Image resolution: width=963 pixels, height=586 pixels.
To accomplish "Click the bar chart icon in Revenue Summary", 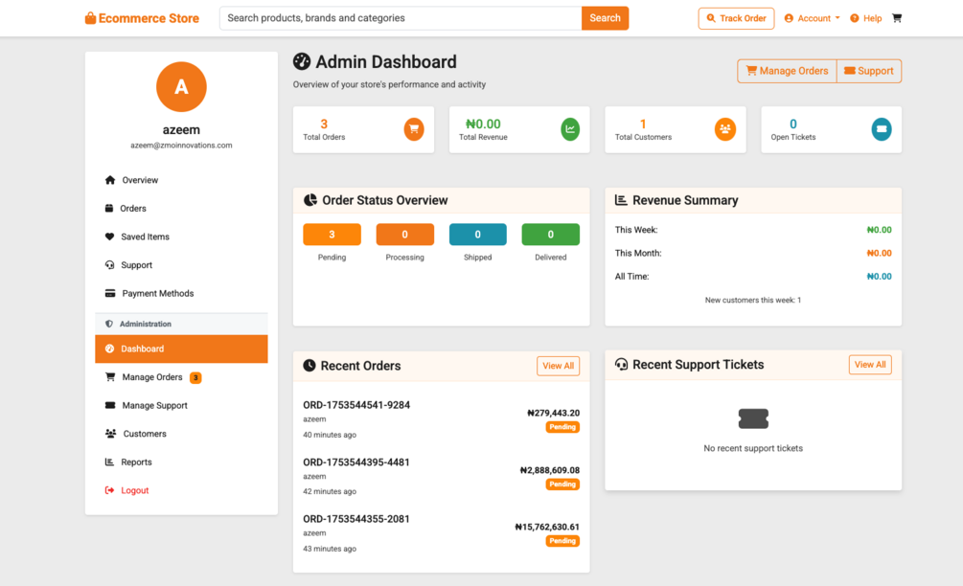I will [621, 200].
